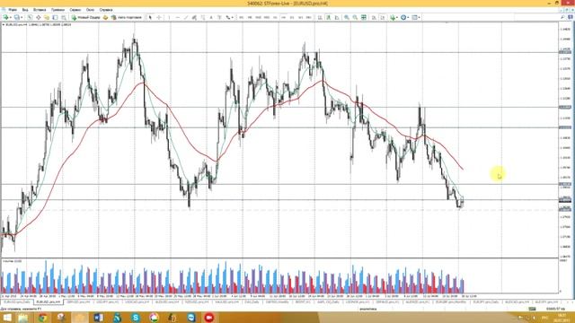Select the M1 timeframe button

(242, 17)
